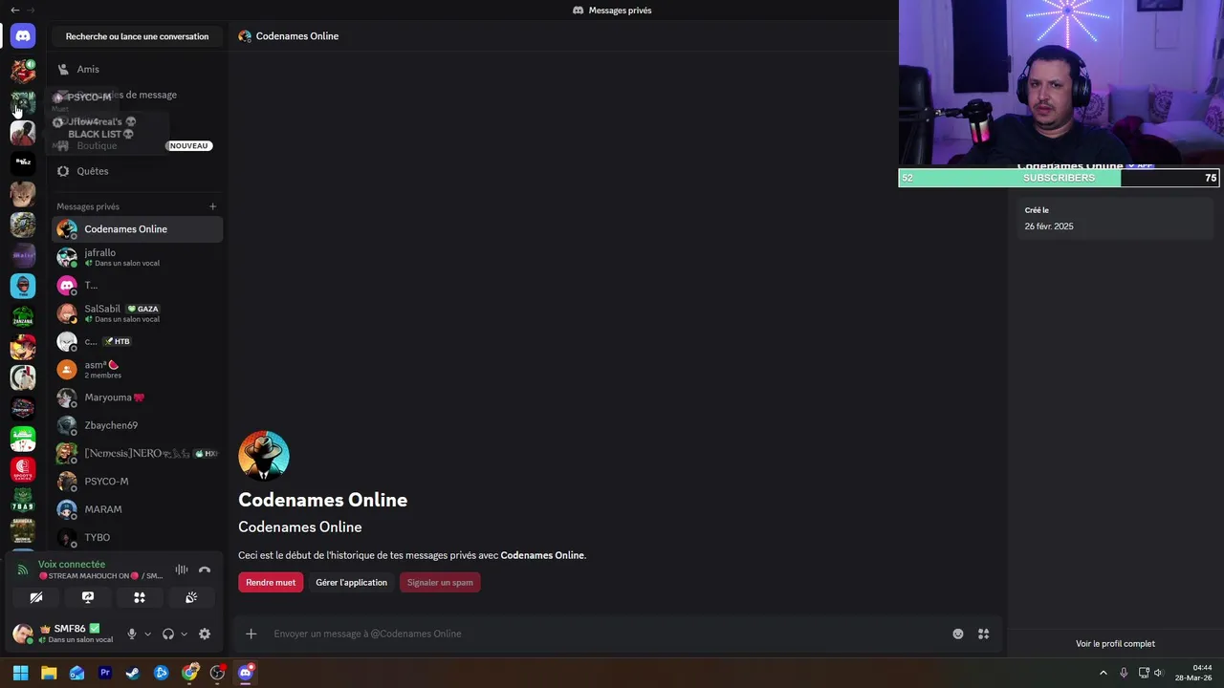Create a new private message with plus
Viewport: 1224px width, 688px height.
[x=212, y=206]
